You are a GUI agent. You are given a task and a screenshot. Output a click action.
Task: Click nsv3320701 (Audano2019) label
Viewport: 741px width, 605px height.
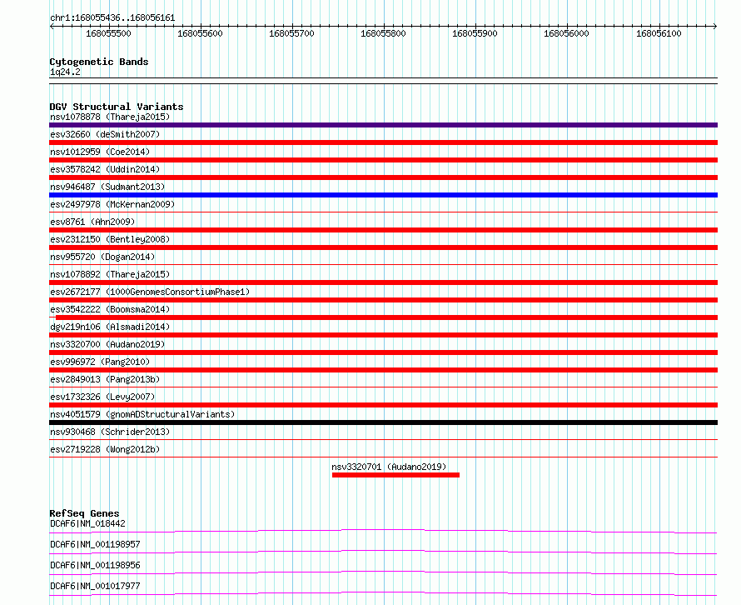tap(389, 467)
